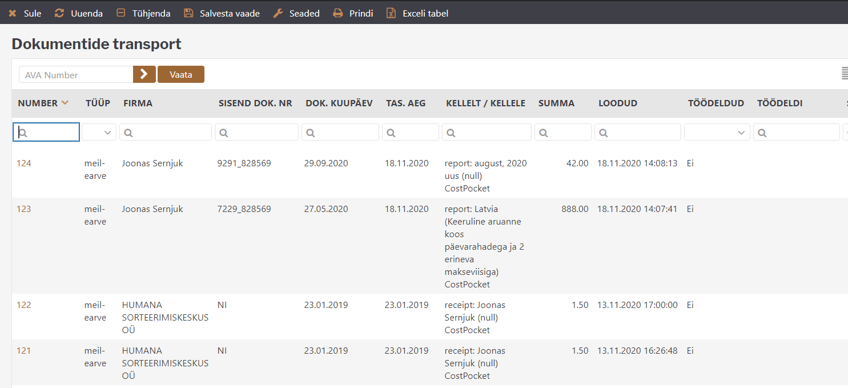Open the TÜÜP filter dropdown
This screenshot has width=848, height=388.
click(x=99, y=132)
